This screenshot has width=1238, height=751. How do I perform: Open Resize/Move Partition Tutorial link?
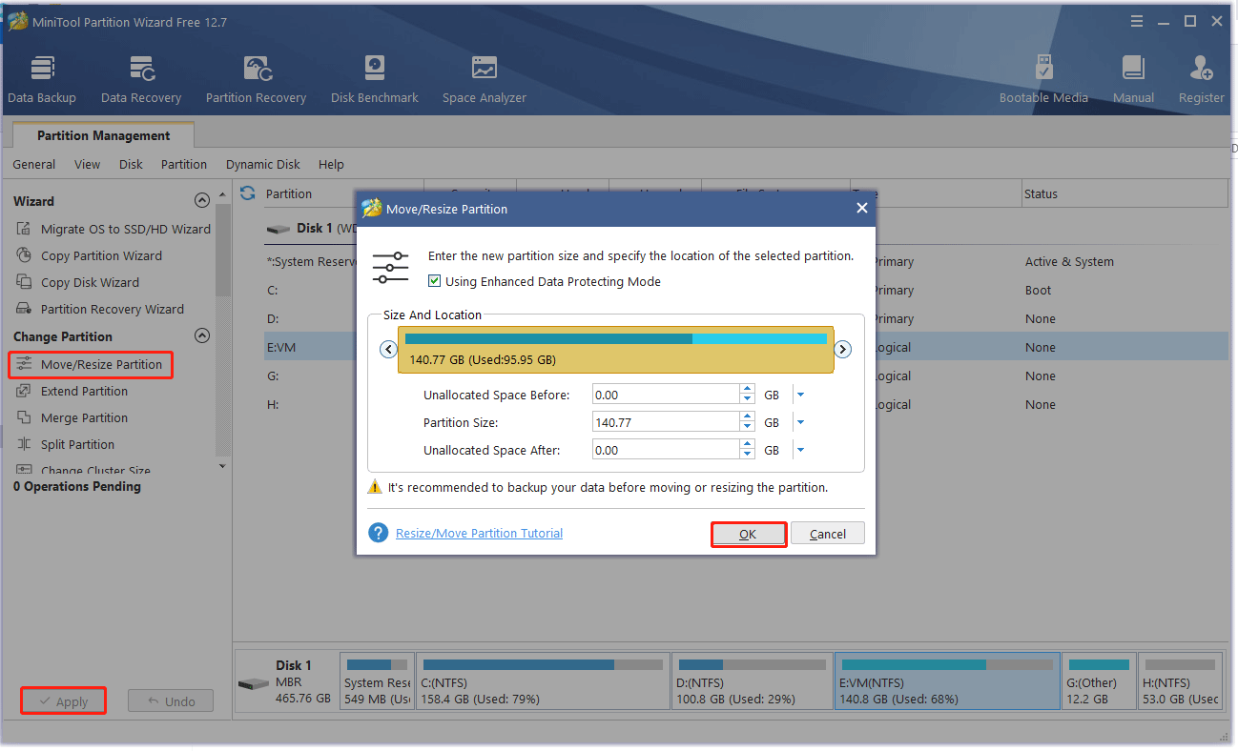(479, 533)
